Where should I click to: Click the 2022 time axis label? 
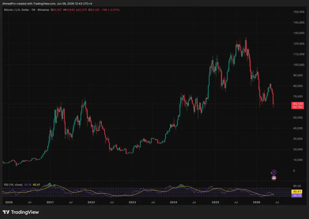coord(91,202)
